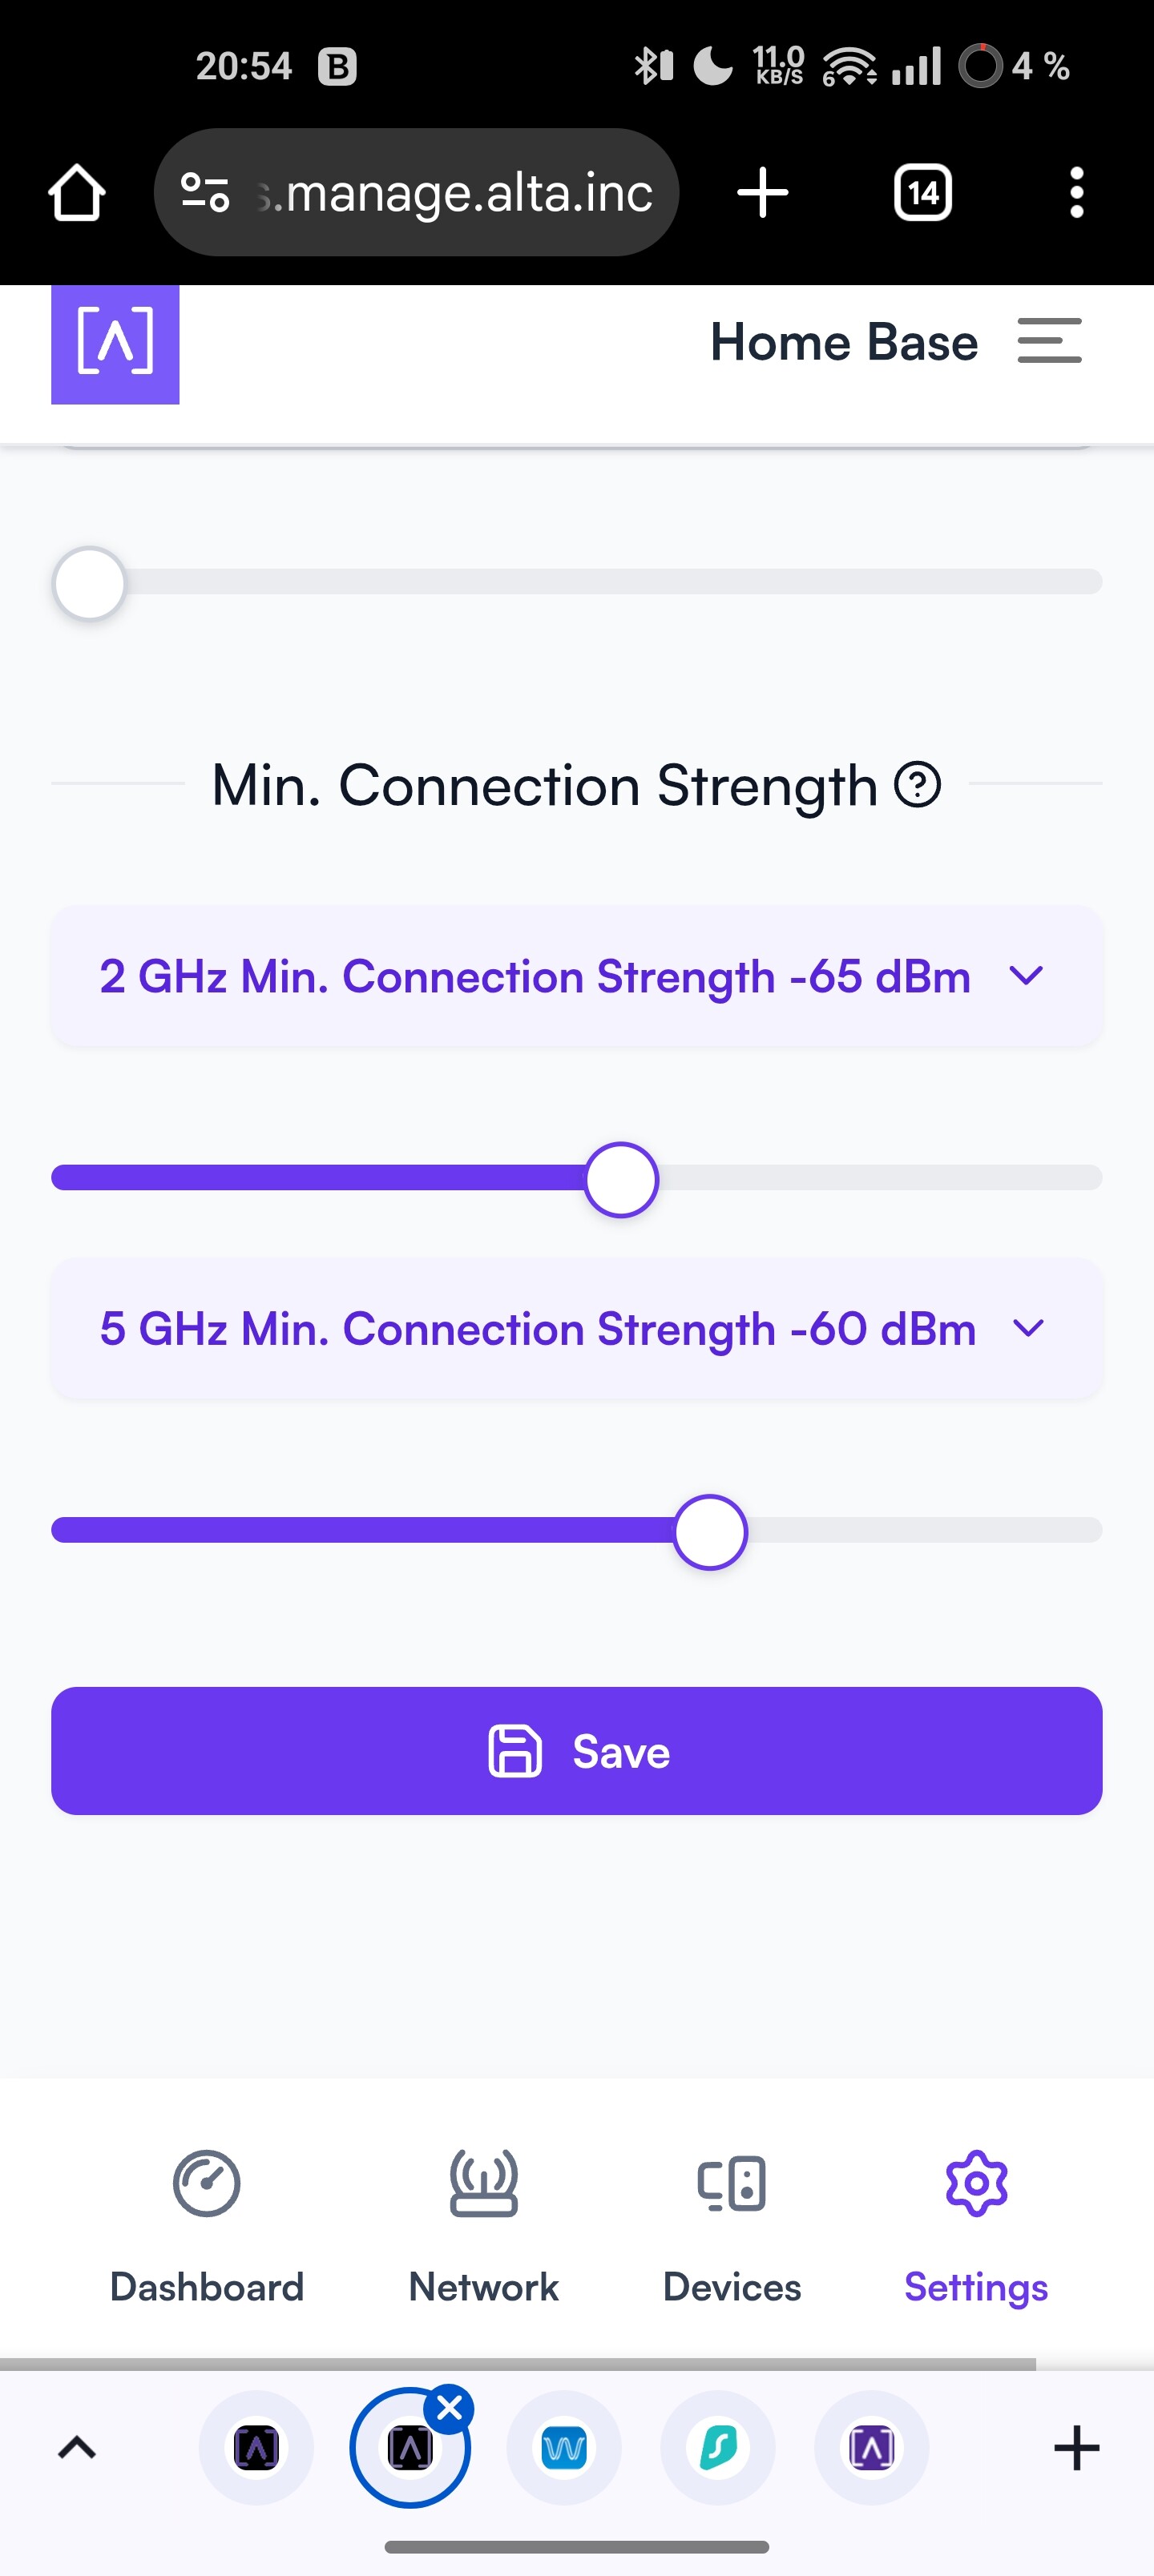The height and width of the screenshot is (2576, 1154).
Task: Click the 2 GHz strength slider handle
Action: [x=622, y=1179]
